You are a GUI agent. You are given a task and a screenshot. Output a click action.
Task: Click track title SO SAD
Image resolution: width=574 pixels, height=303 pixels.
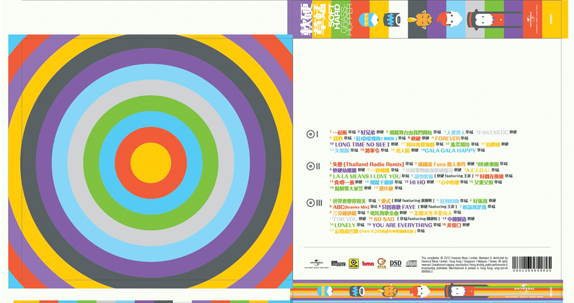click(383, 219)
